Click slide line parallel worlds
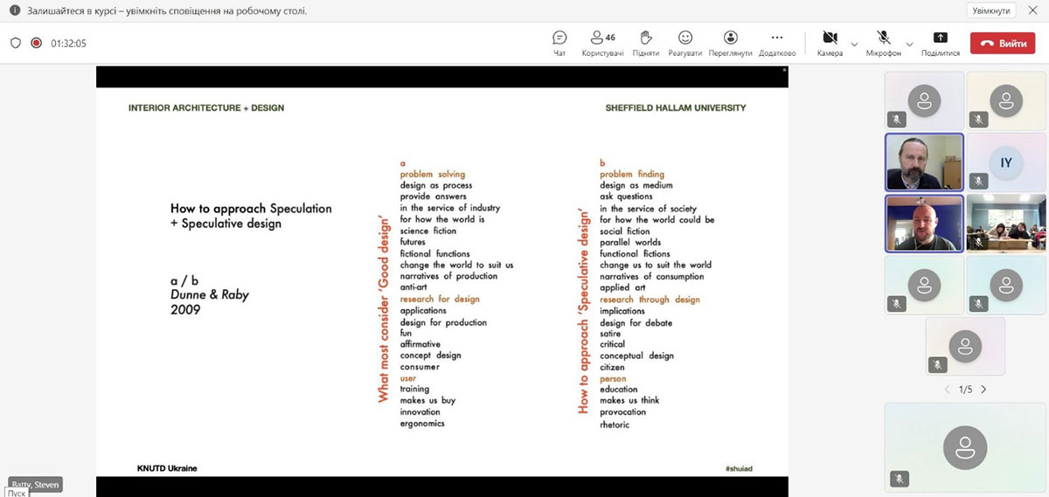 (x=630, y=242)
